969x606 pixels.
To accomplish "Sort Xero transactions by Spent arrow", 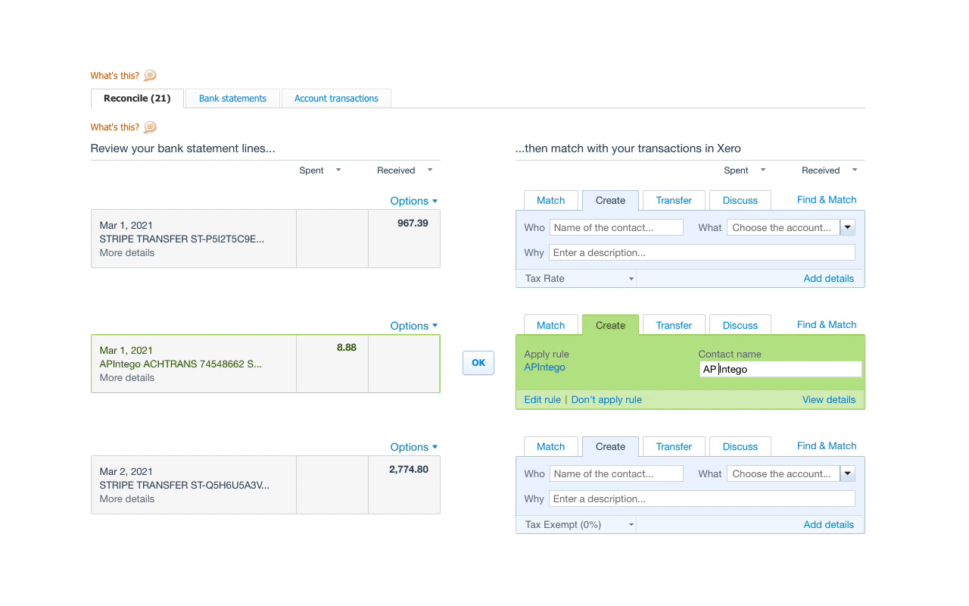I will tap(763, 170).
